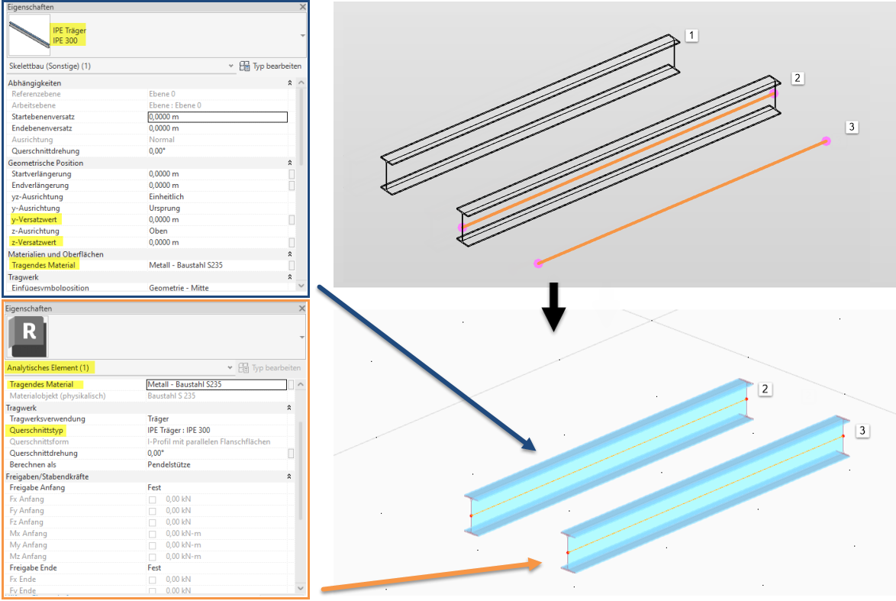The image size is (896, 601).
Task: Toggle the Mz Anfang checkbox
Action: (152, 557)
